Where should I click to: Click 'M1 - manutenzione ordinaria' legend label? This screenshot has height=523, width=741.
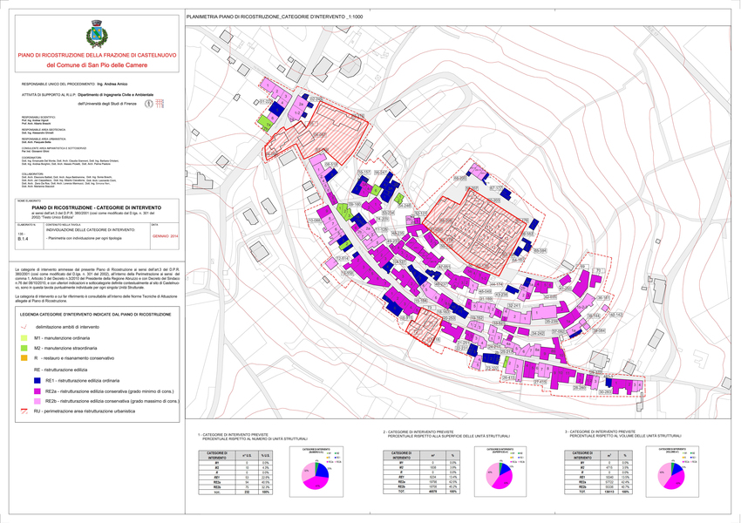coord(62,338)
